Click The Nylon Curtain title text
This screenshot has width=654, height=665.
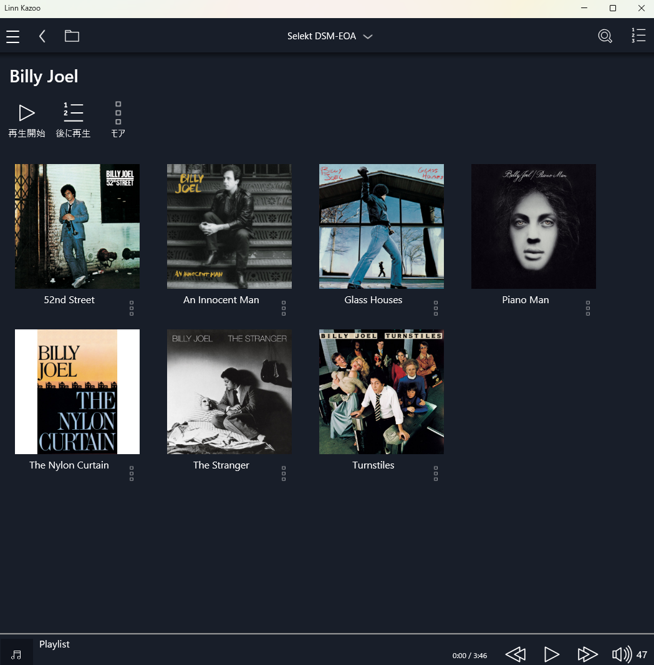point(69,465)
